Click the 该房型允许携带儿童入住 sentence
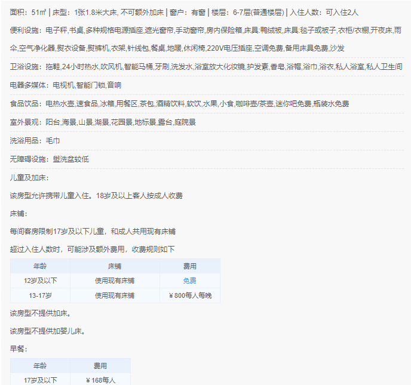 [x=51, y=196]
